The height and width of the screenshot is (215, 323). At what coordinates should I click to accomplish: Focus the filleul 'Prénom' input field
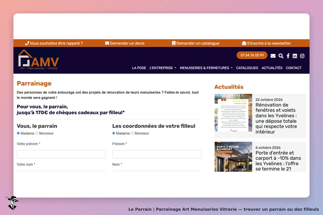pos(157,154)
